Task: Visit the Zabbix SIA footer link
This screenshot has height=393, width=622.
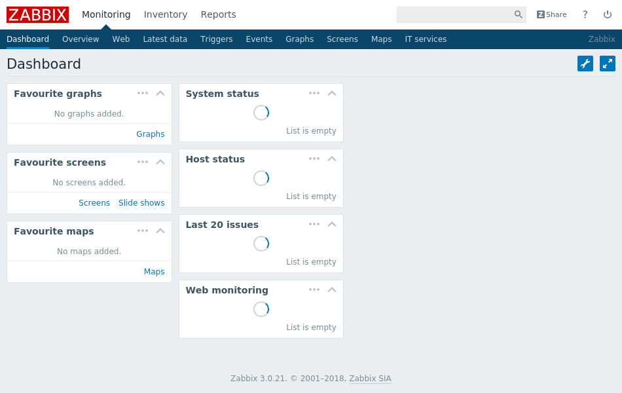Action: (370, 379)
